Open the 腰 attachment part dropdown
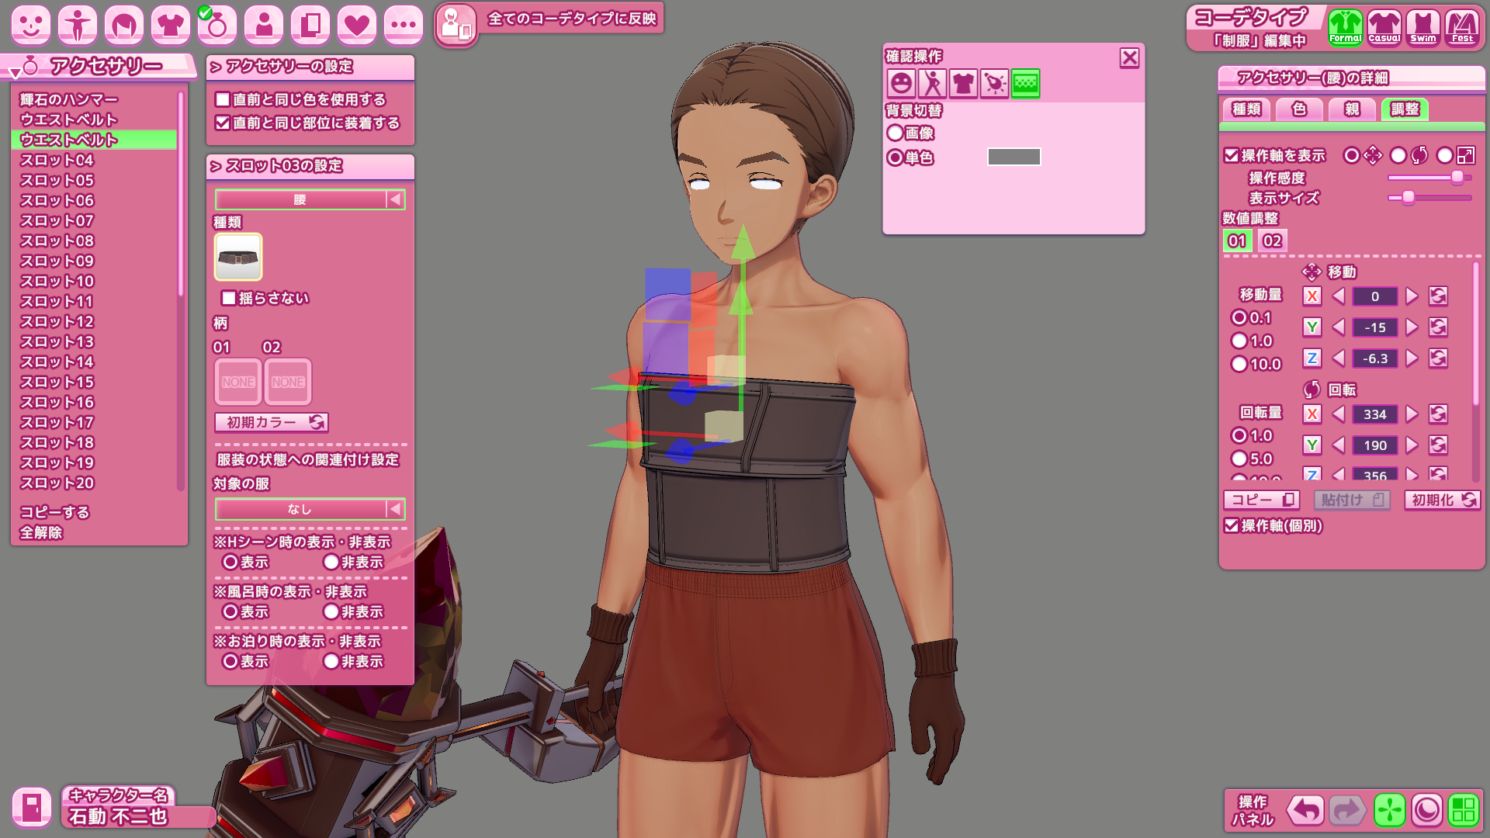Viewport: 1490px width, 838px height. (x=310, y=200)
